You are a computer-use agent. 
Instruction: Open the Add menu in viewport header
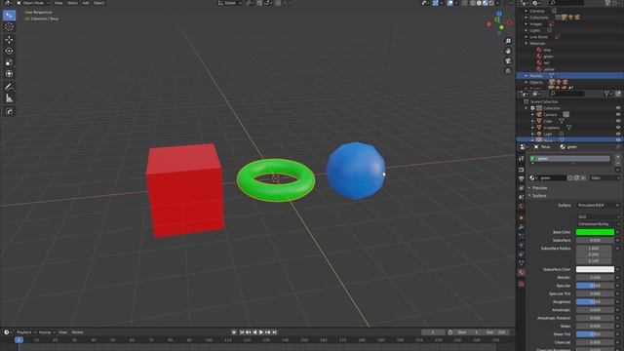[86, 3]
